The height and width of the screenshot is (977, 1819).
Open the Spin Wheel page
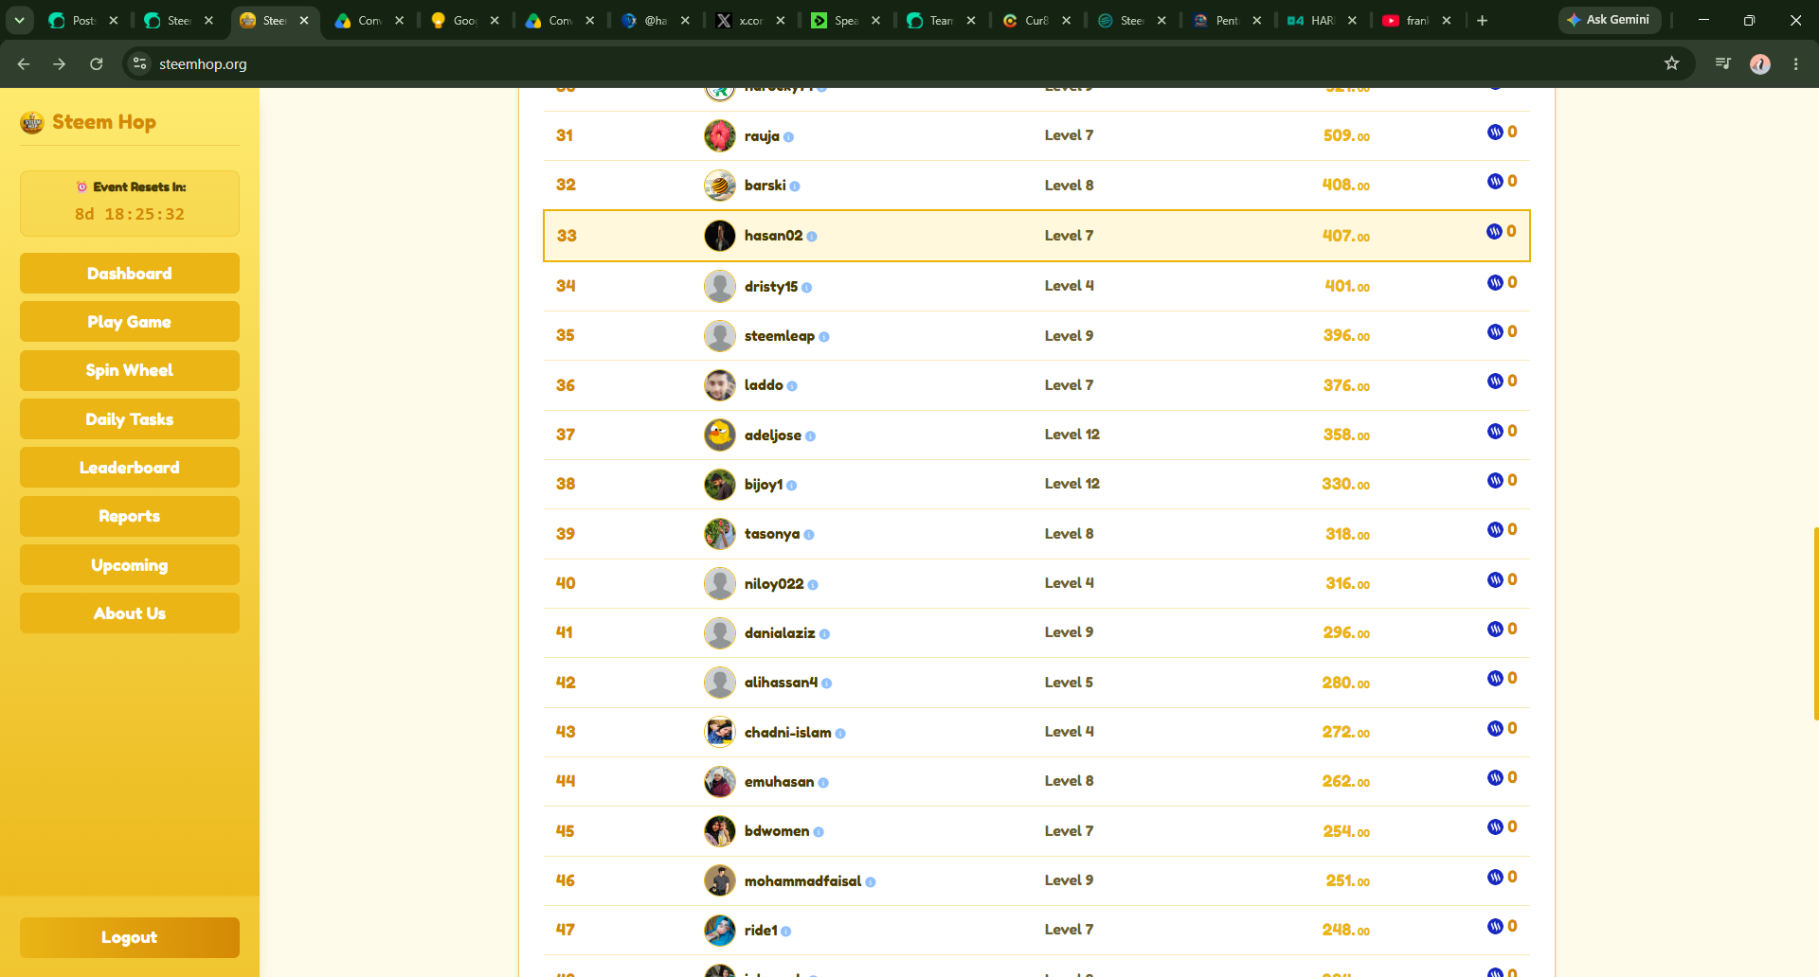click(x=130, y=370)
